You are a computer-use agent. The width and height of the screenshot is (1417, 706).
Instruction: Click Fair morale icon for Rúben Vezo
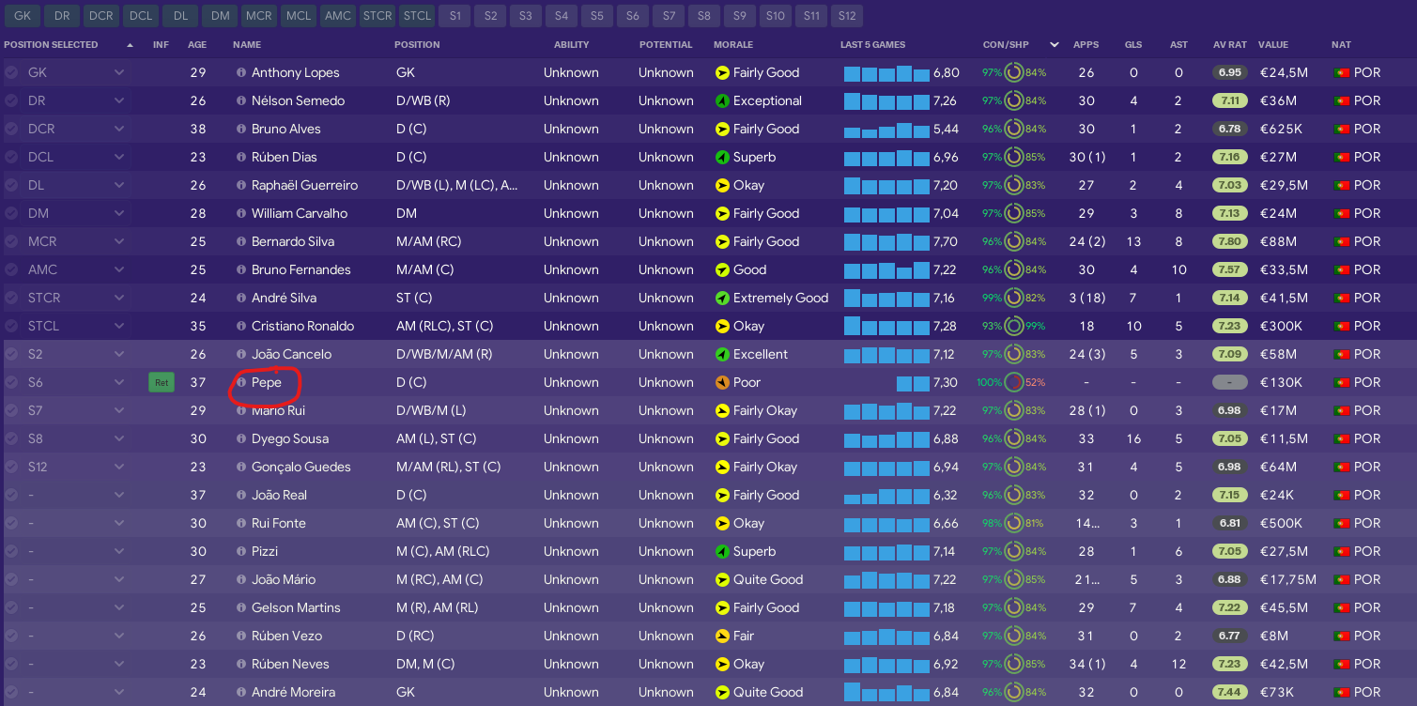pyautogui.click(x=722, y=636)
